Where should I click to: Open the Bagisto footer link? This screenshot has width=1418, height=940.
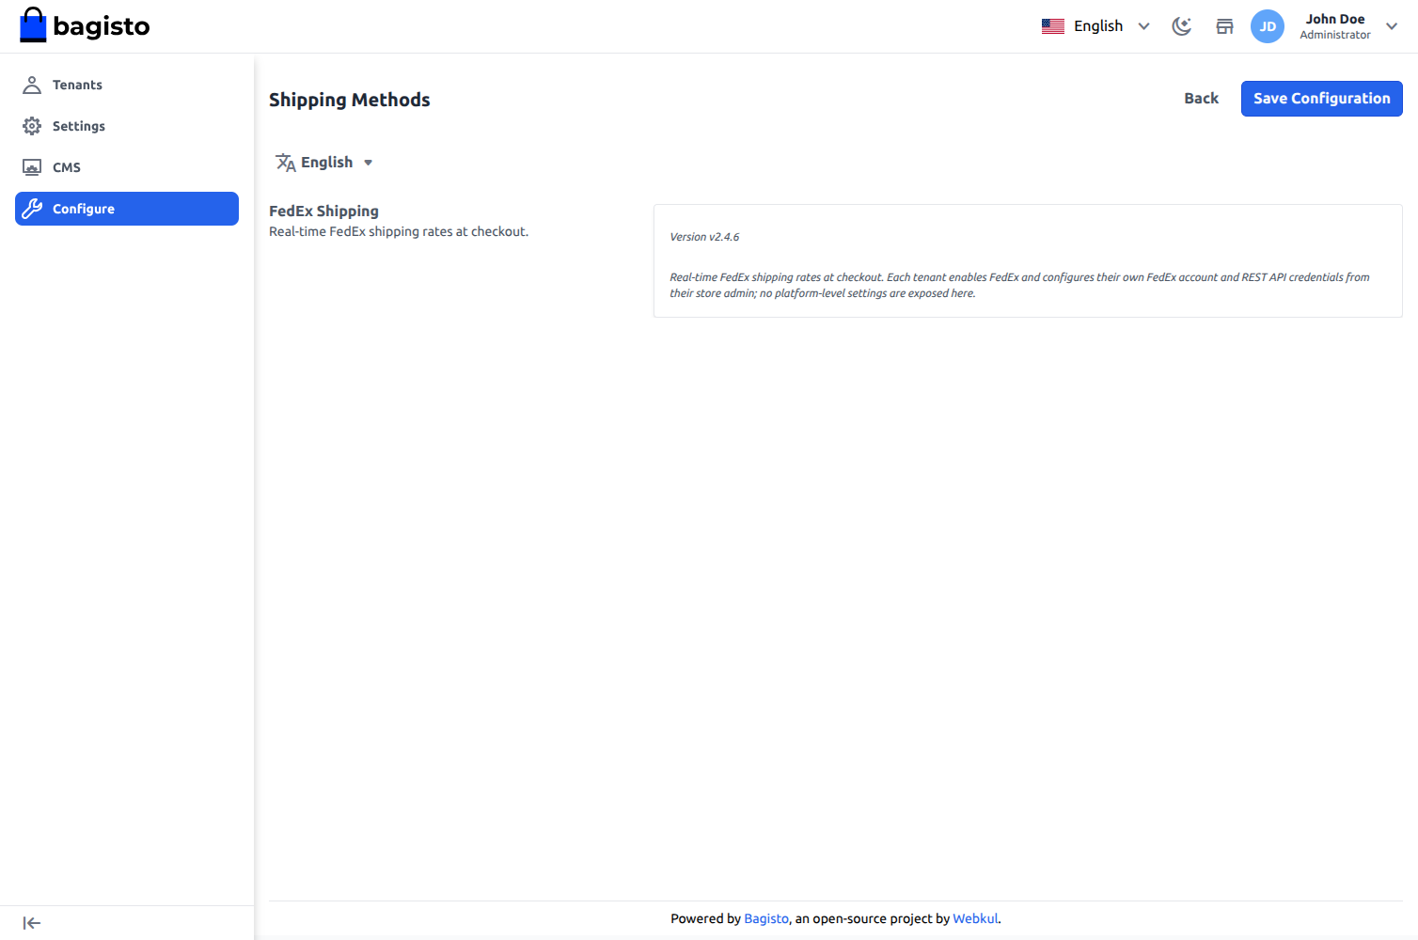click(x=766, y=918)
